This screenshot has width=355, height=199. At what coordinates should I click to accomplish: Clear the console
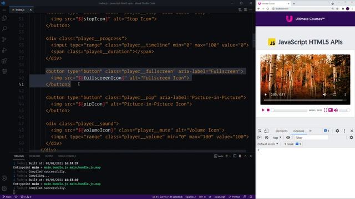click(x=266, y=138)
